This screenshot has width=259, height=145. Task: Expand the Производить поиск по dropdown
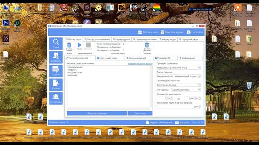(199, 85)
